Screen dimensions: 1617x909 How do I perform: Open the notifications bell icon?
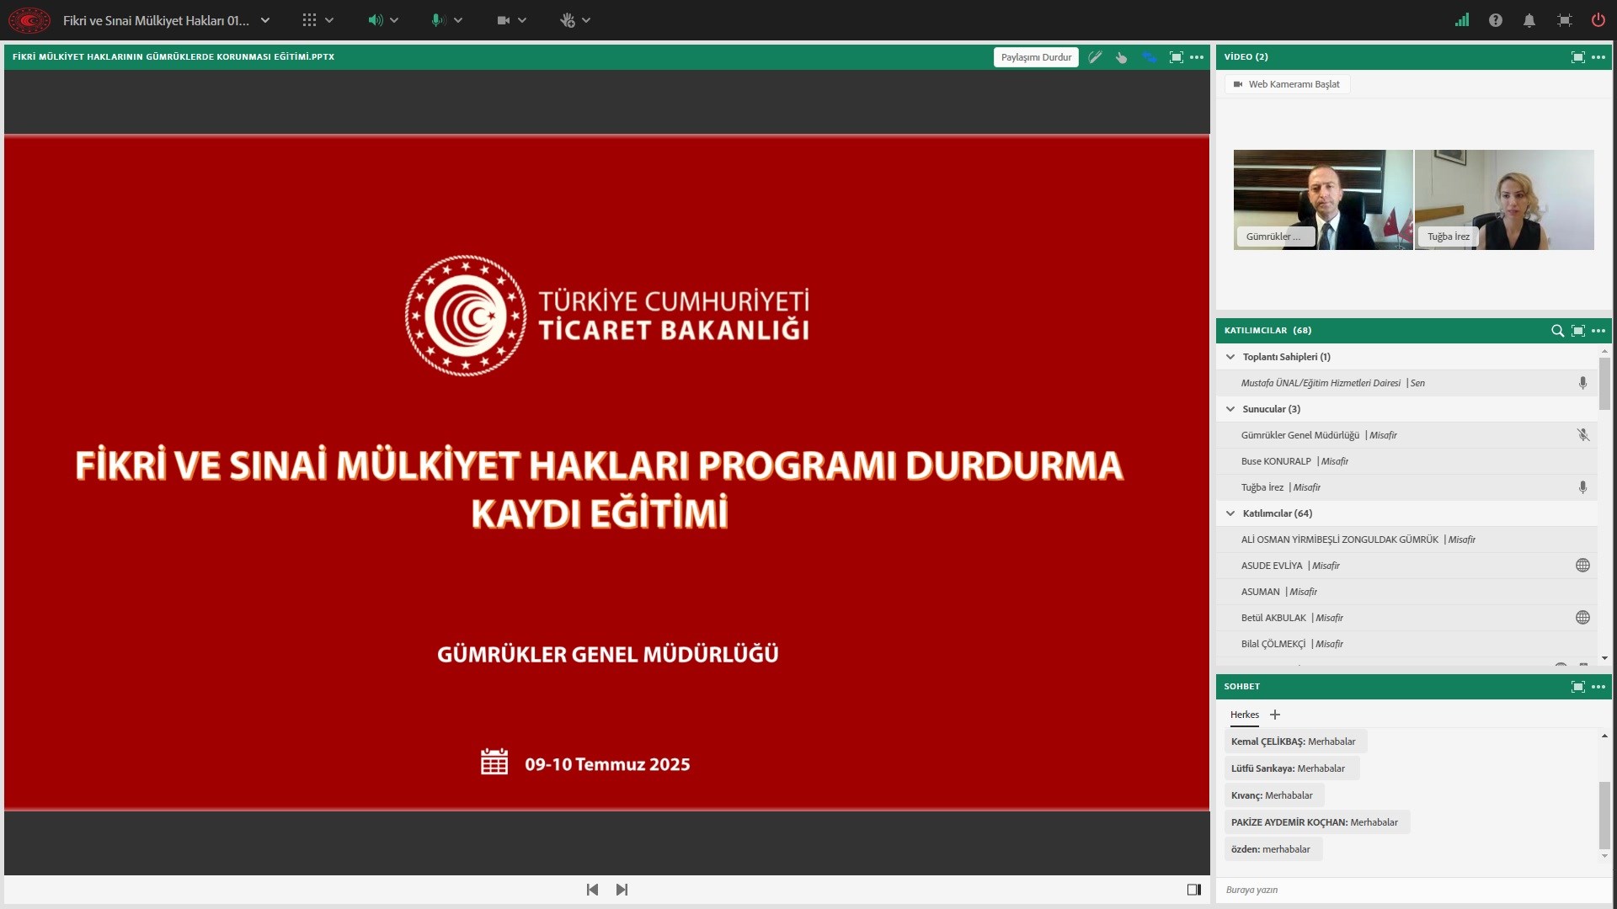click(1529, 20)
